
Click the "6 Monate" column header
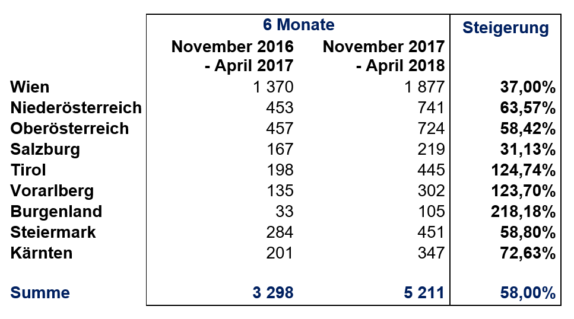[x=299, y=25]
